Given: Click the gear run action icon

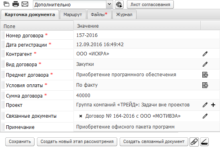Looking at the screenshot, I should [119, 5].
